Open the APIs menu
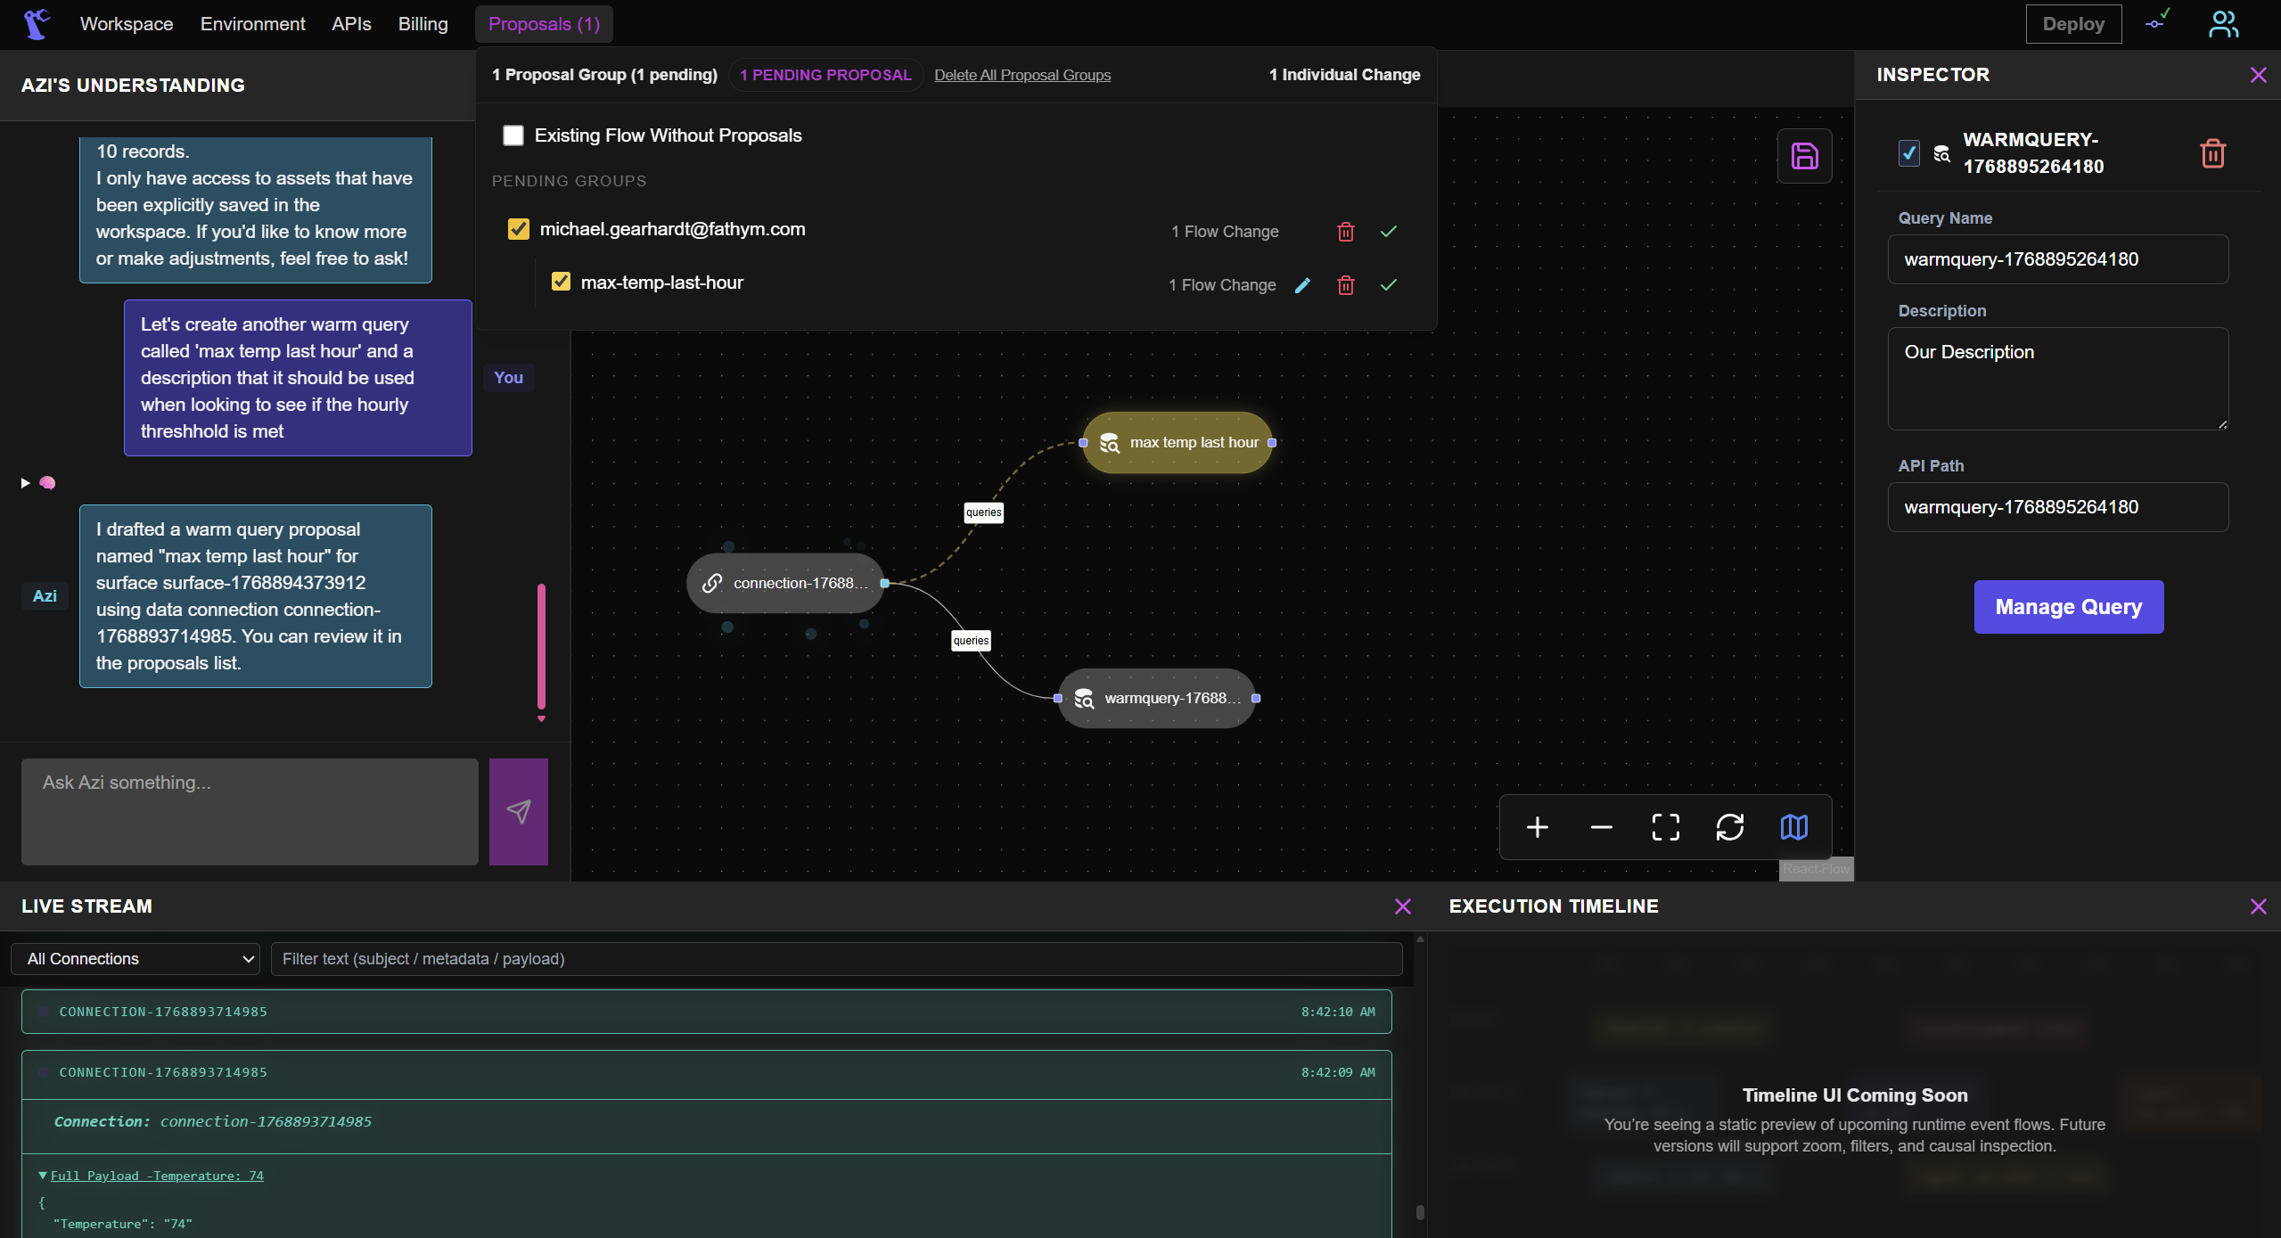The width and height of the screenshot is (2281, 1238). pyautogui.click(x=351, y=24)
